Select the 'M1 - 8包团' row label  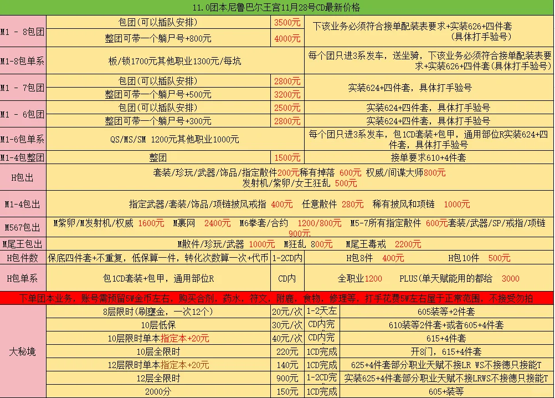23,32
